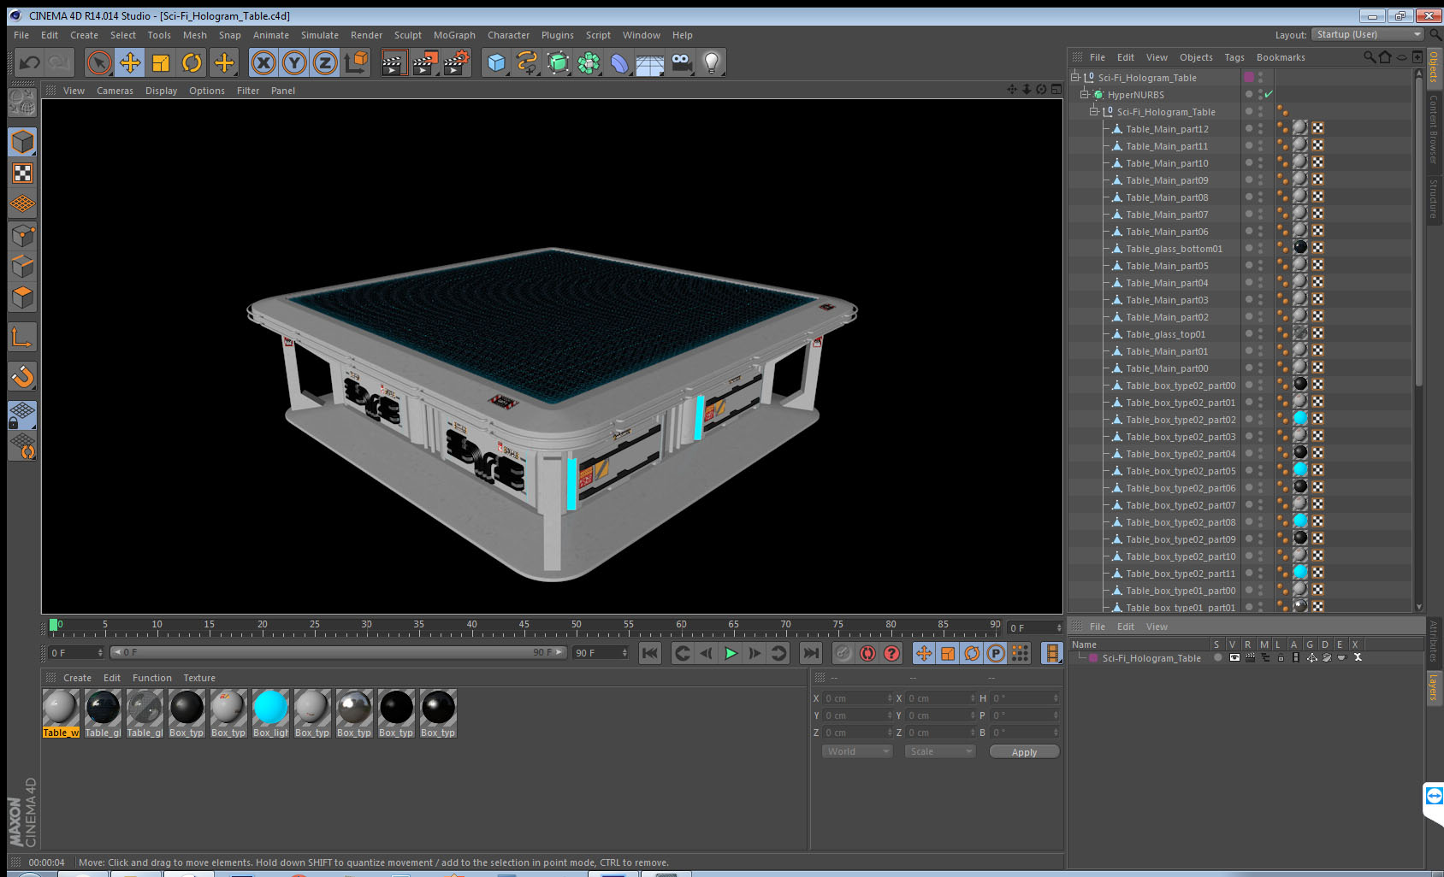Image resolution: width=1444 pixels, height=877 pixels.
Task: Click the current frame input 0 F
Action: click(x=75, y=652)
